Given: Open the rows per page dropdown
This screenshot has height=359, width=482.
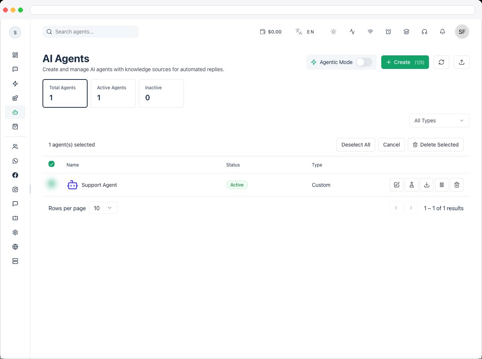Looking at the screenshot, I should (103, 208).
